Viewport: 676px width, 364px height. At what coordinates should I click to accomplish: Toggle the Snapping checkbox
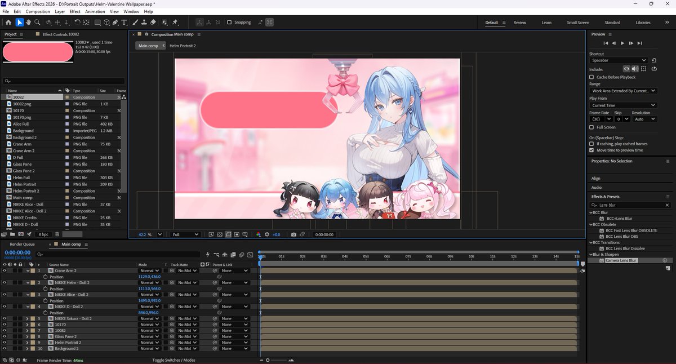point(229,23)
